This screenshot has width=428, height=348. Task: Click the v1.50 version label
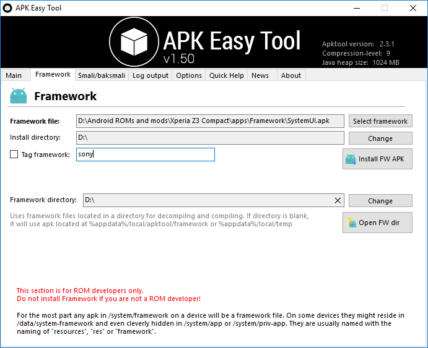tap(179, 59)
